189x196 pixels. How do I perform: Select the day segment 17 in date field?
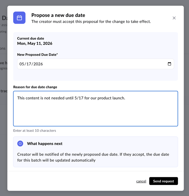click(29, 64)
